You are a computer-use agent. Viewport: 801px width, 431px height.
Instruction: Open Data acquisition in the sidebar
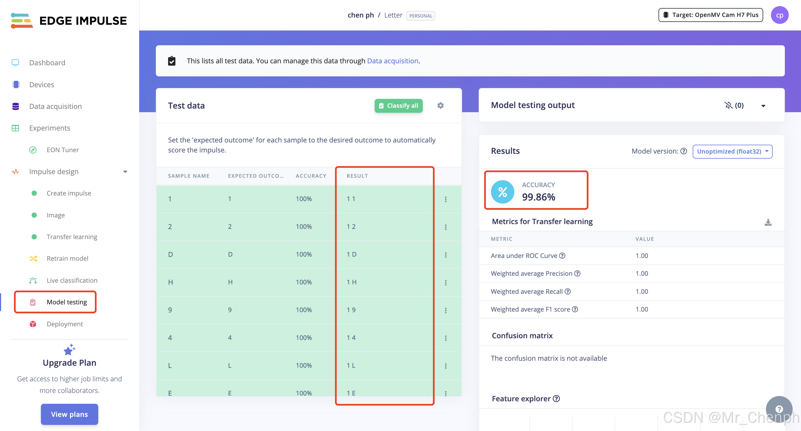click(55, 106)
